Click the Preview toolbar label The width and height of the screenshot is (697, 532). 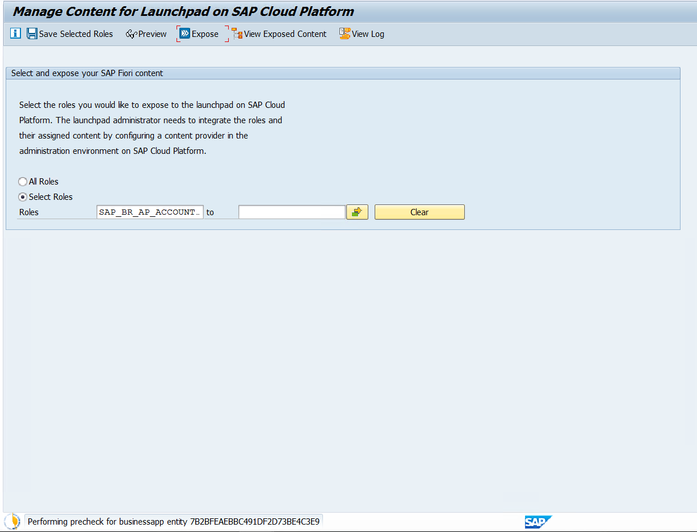point(153,34)
